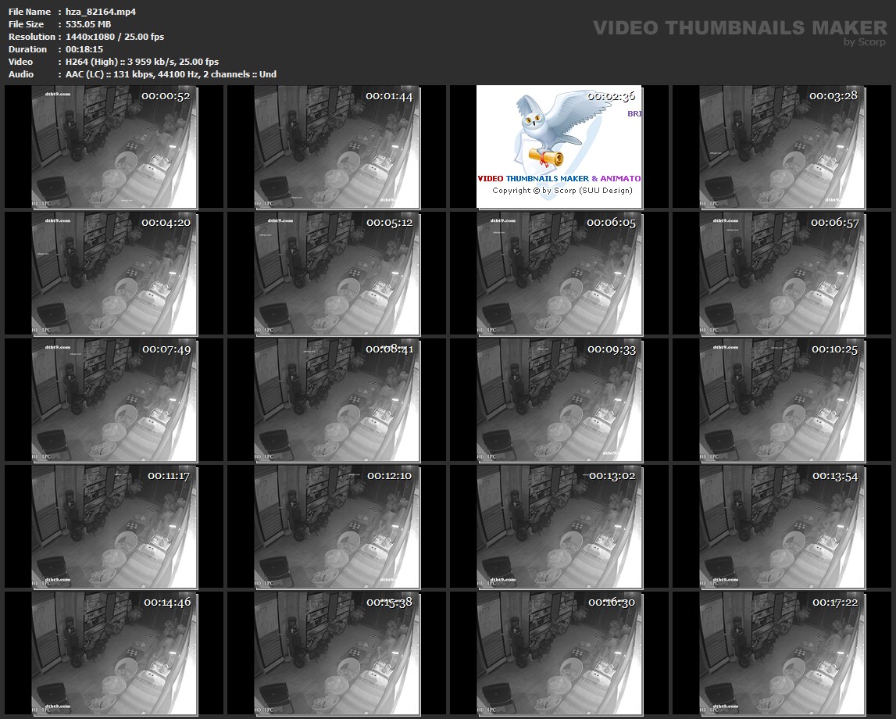Select the thumbnail stamped 00:01:44

point(337,147)
